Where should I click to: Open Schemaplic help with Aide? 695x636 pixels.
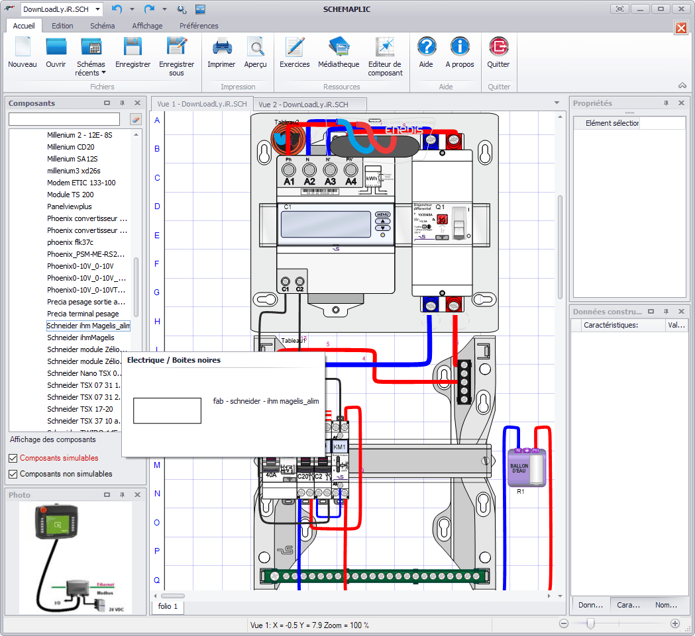click(x=426, y=56)
